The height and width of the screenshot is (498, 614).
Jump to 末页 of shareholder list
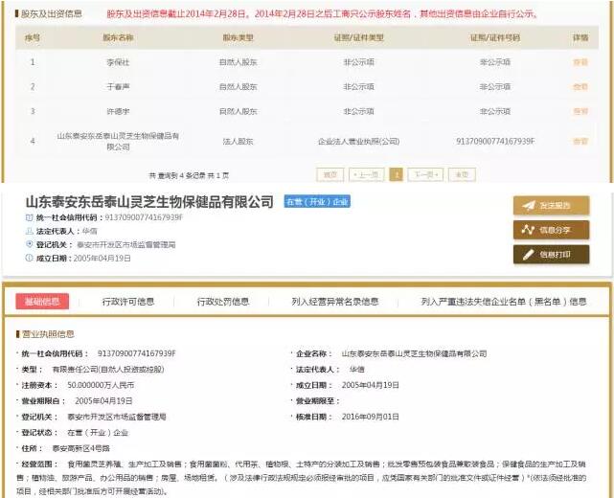click(462, 175)
